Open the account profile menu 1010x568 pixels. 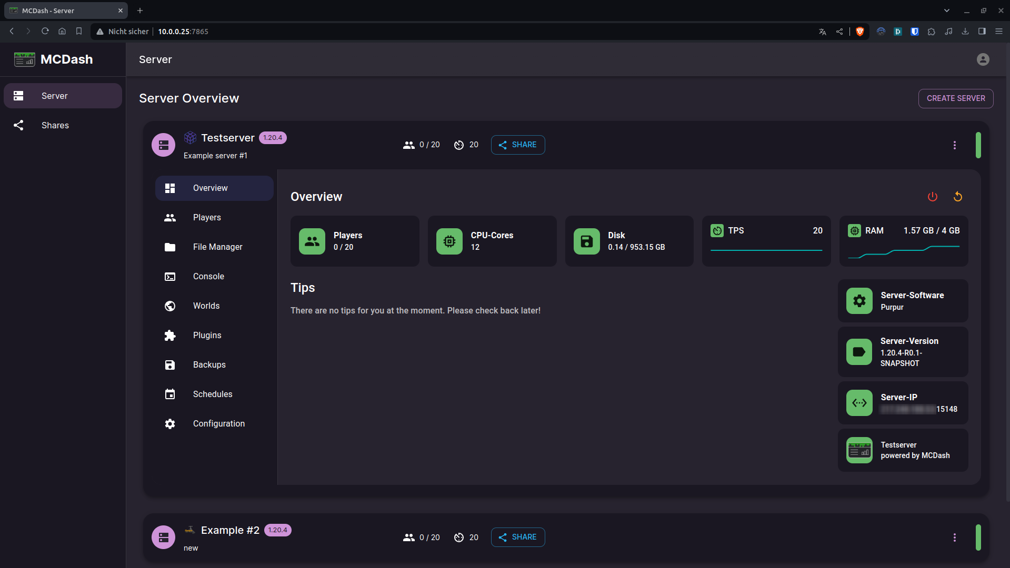(983, 59)
